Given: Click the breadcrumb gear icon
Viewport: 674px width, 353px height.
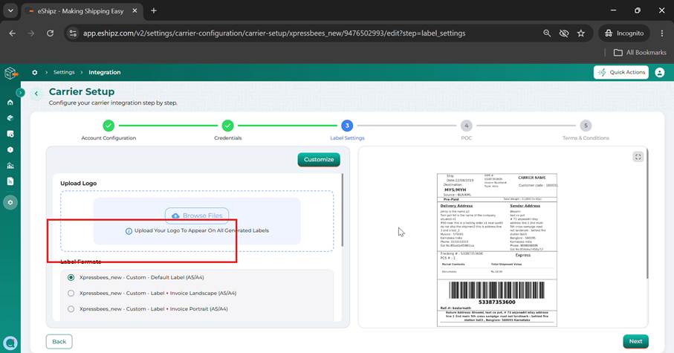Looking at the screenshot, I should pyautogui.click(x=35, y=72).
